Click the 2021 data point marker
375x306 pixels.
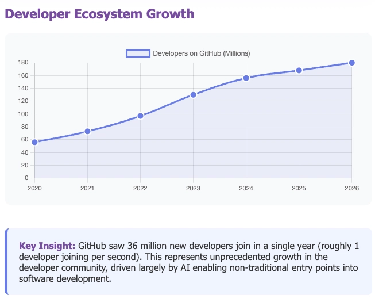[87, 131]
